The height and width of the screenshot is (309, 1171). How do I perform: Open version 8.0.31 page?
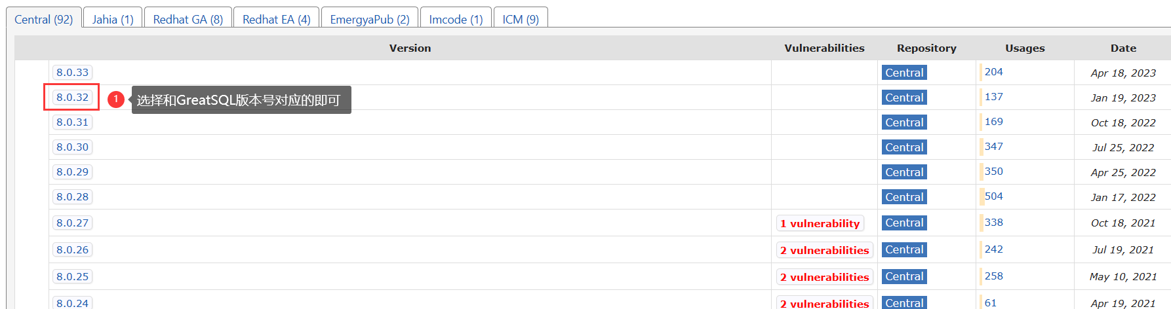(72, 122)
